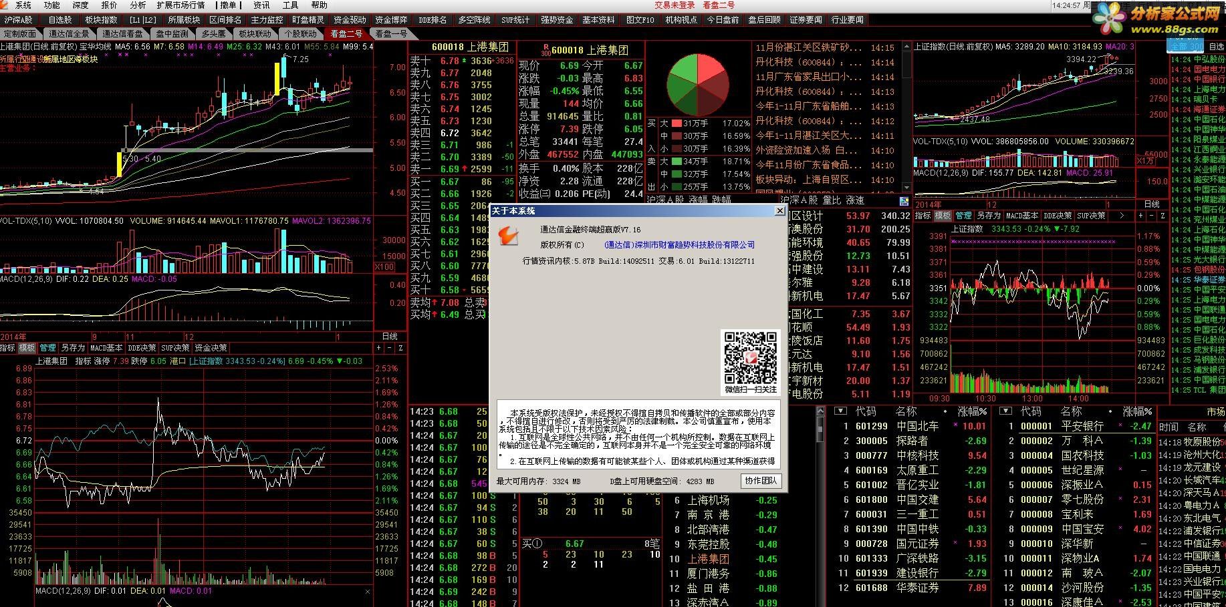Switch to the 看盘一号 tab
This screenshot has height=607, width=1226.
[391, 33]
